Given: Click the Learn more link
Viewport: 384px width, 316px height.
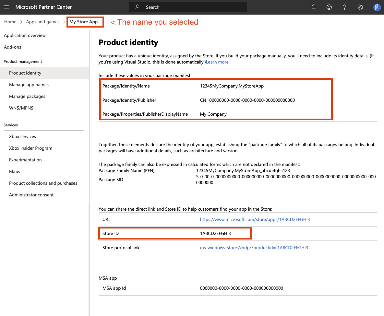Looking at the screenshot, I should (217, 62).
